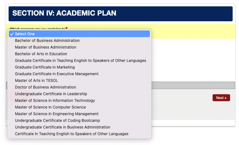239x145 pixels.
Task: Select Bachelor of Business Administration option
Action: [x=79, y=41]
